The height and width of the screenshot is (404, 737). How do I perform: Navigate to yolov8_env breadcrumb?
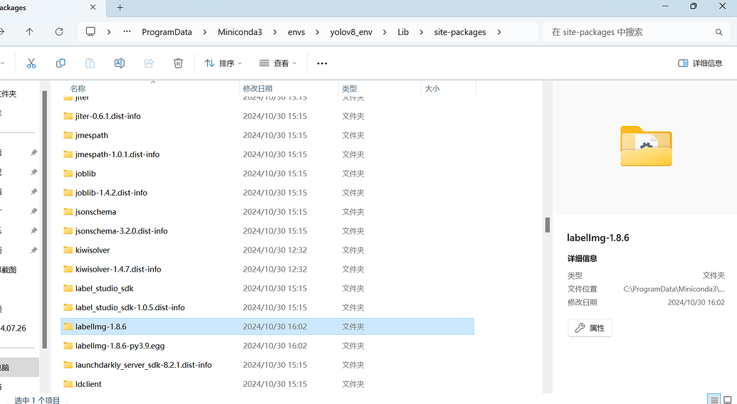[x=351, y=32]
